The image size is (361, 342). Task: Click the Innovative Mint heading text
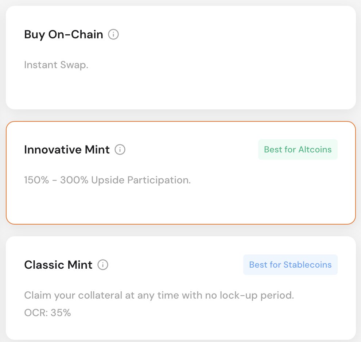(x=67, y=149)
